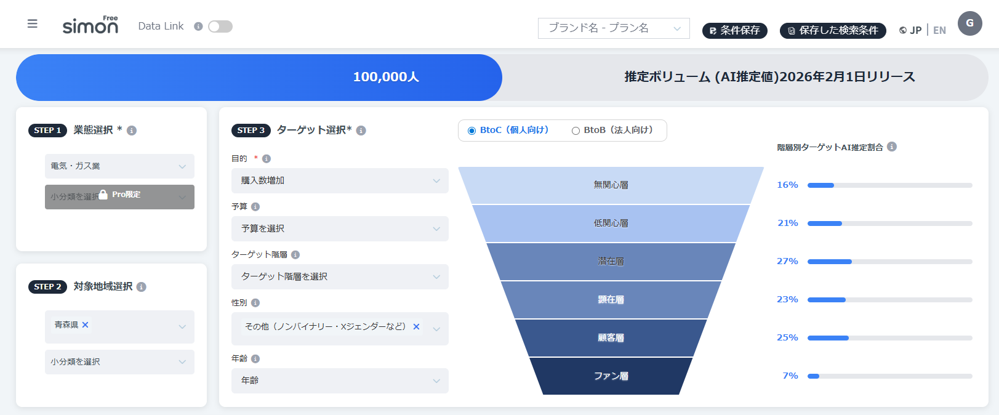The width and height of the screenshot is (999, 415).
Task: Remove 青森県 tag with its X icon
Action: click(86, 324)
